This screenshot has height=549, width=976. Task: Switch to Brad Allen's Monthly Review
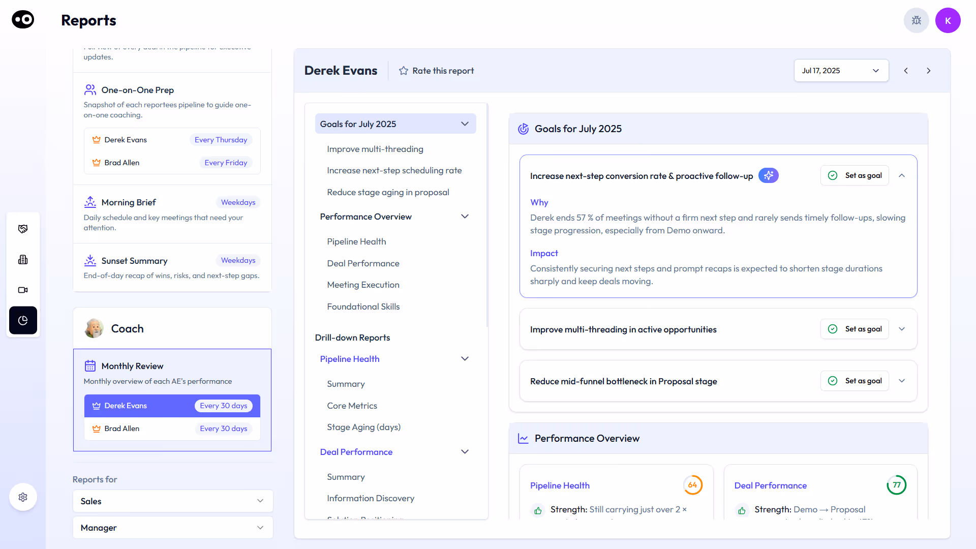pos(172,429)
